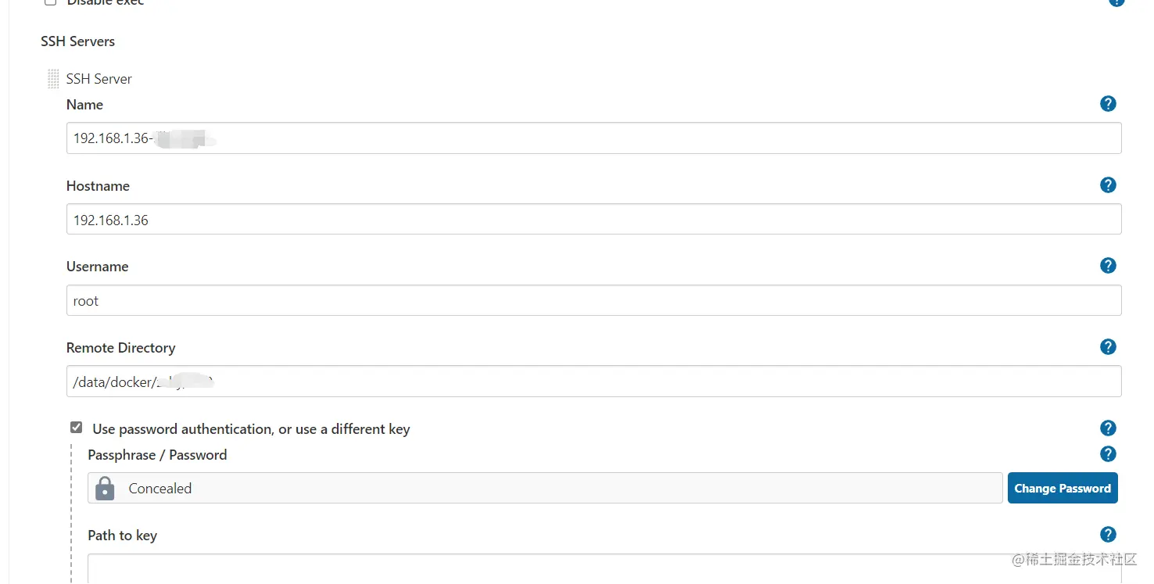Show help for the Hostname field
The image size is (1154, 584).
click(x=1108, y=185)
